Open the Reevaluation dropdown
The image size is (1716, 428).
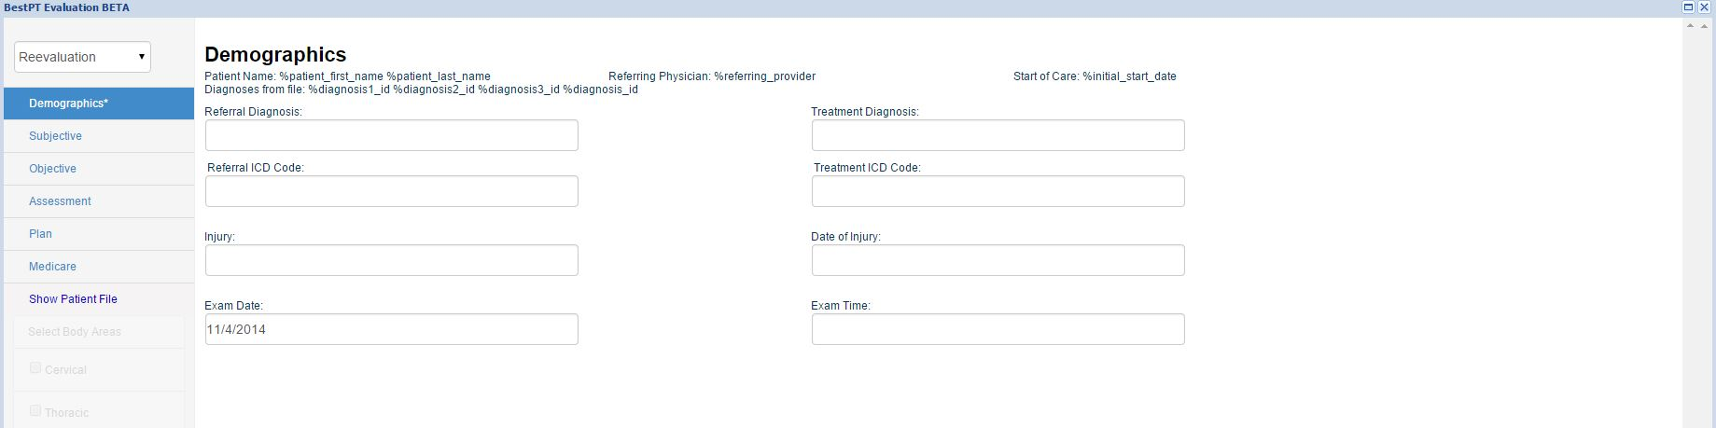(x=82, y=57)
